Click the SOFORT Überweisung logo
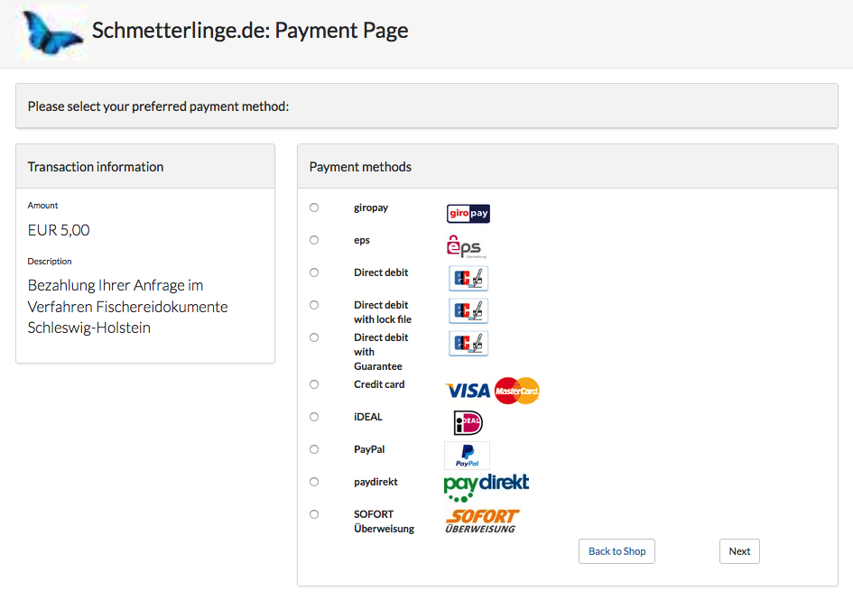 tap(483, 521)
